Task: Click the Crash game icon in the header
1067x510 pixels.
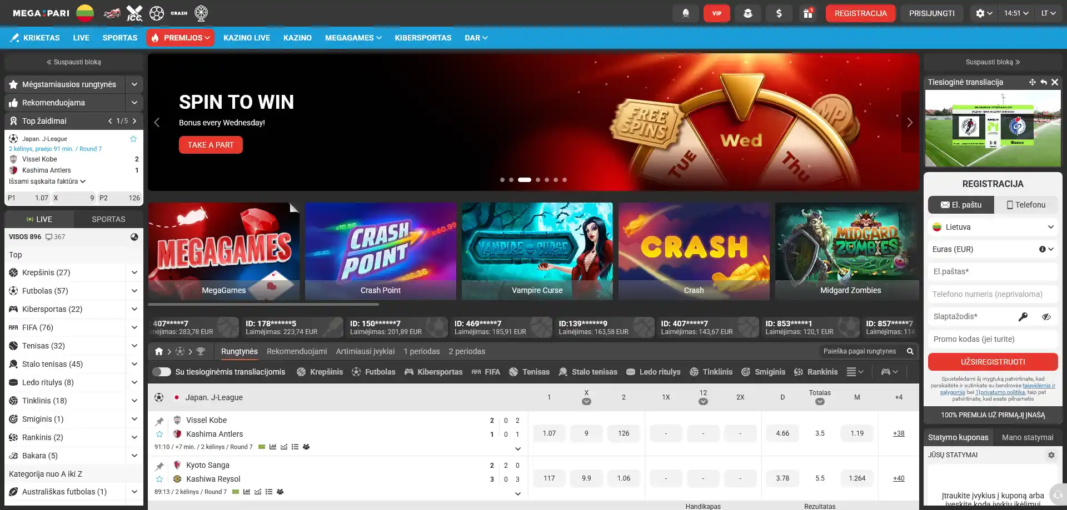Action: point(179,13)
